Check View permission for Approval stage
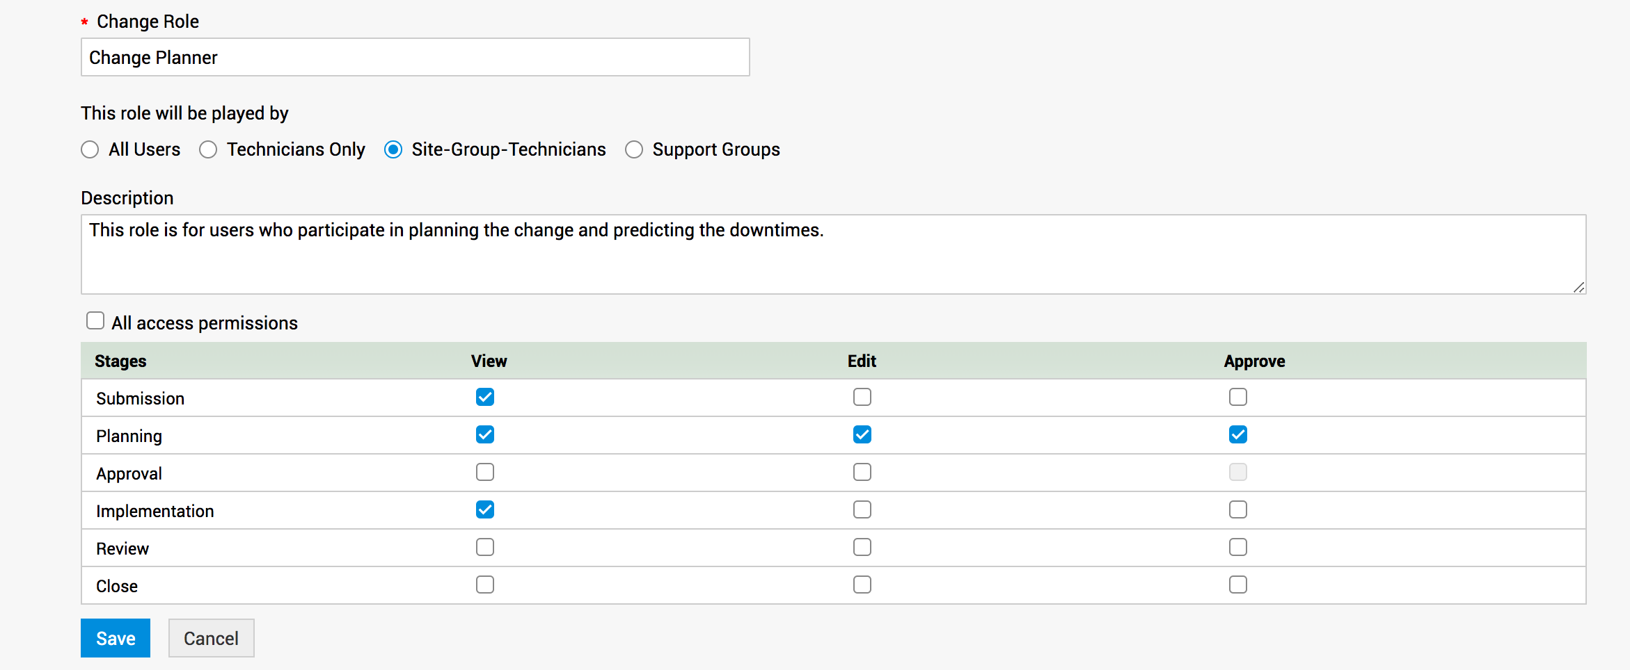Screen dimensions: 1630x670 (x=485, y=472)
